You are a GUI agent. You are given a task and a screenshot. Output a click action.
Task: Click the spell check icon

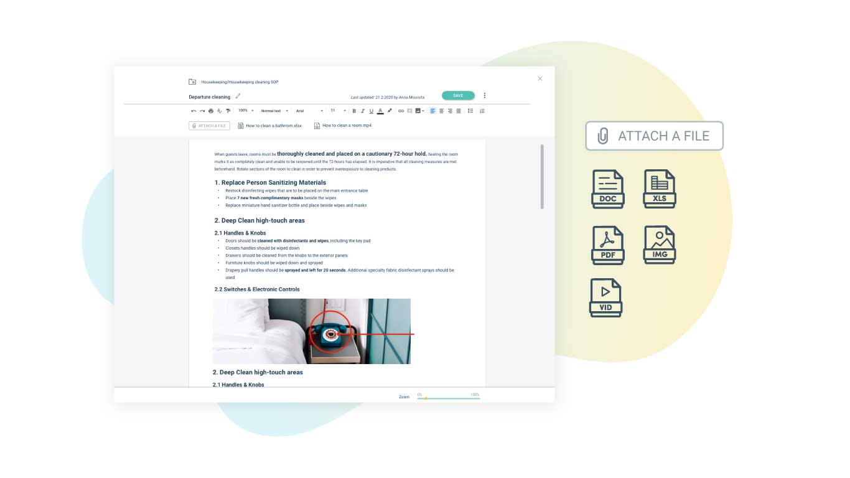pyautogui.click(x=220, y=111)
